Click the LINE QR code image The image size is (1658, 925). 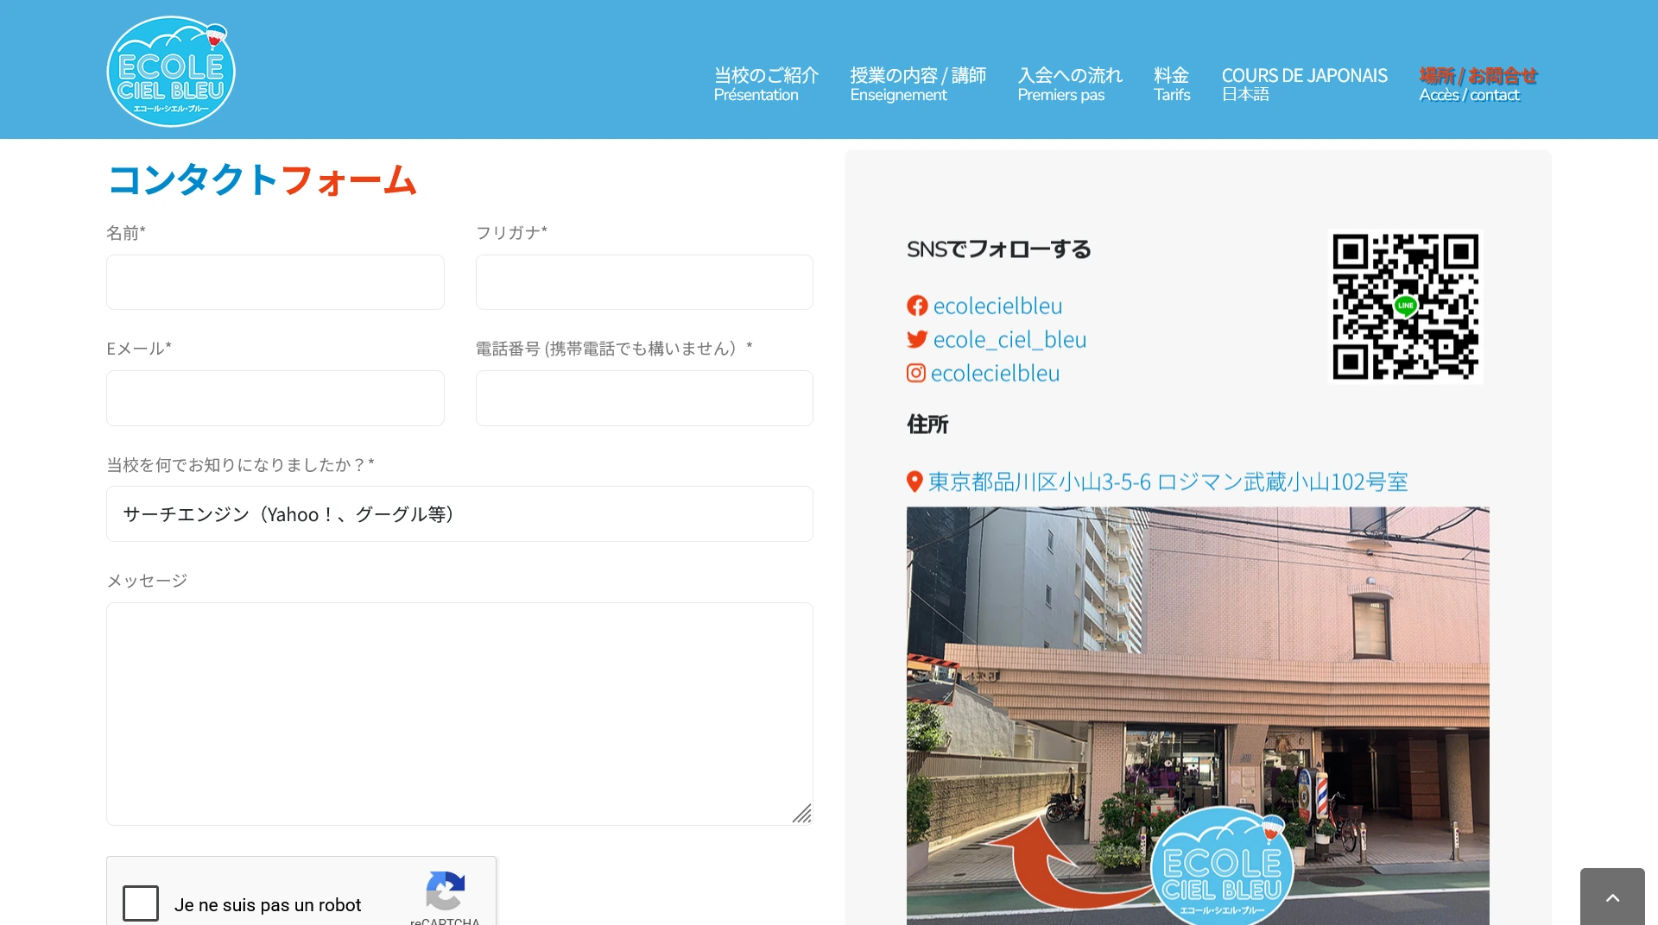click(1405, 306)
